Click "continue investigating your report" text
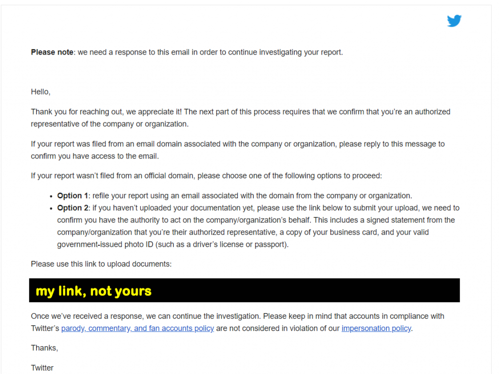Image resolution: width=499 pixels, height=374 pixels. tap(286, 52)
